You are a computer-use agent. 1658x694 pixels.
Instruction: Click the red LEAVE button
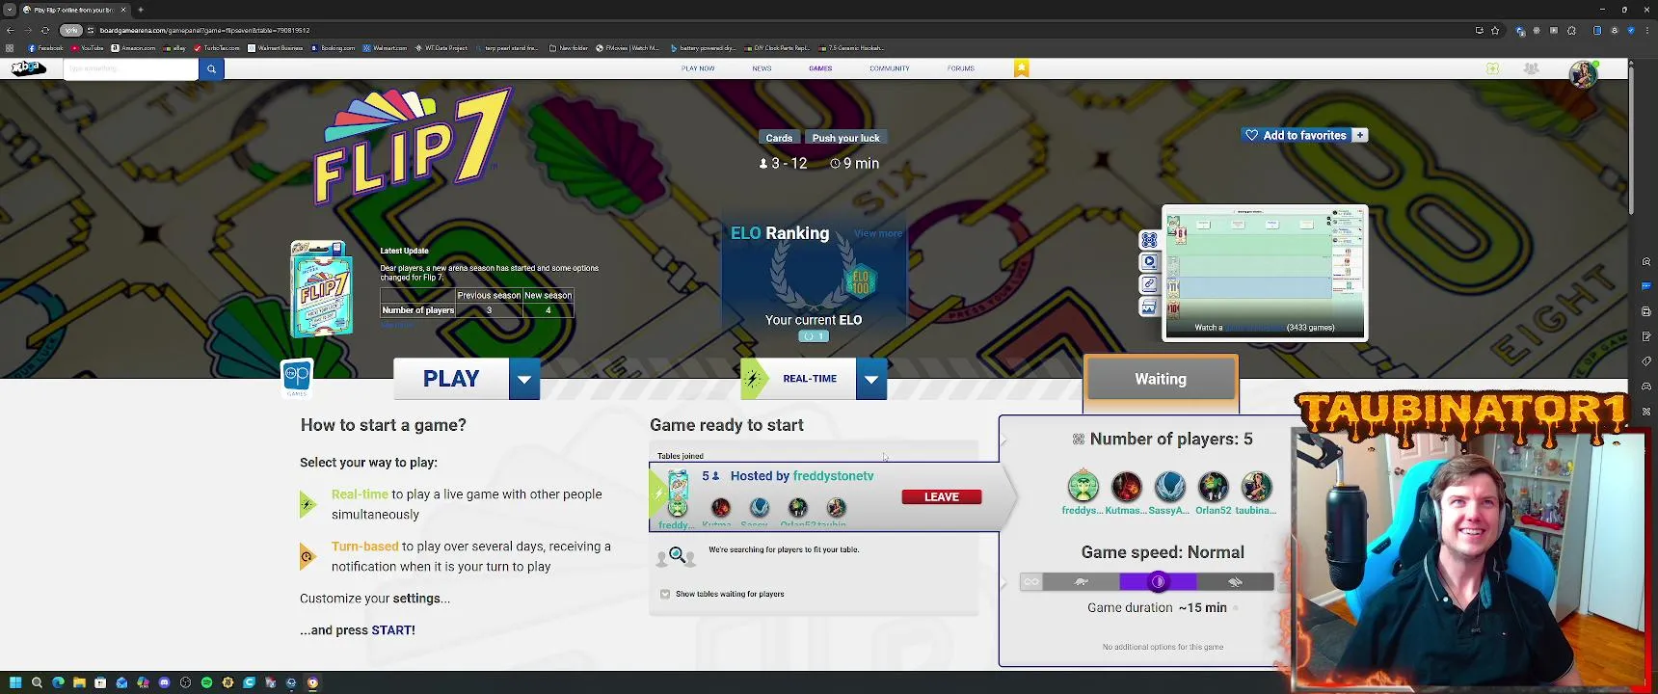942,497
